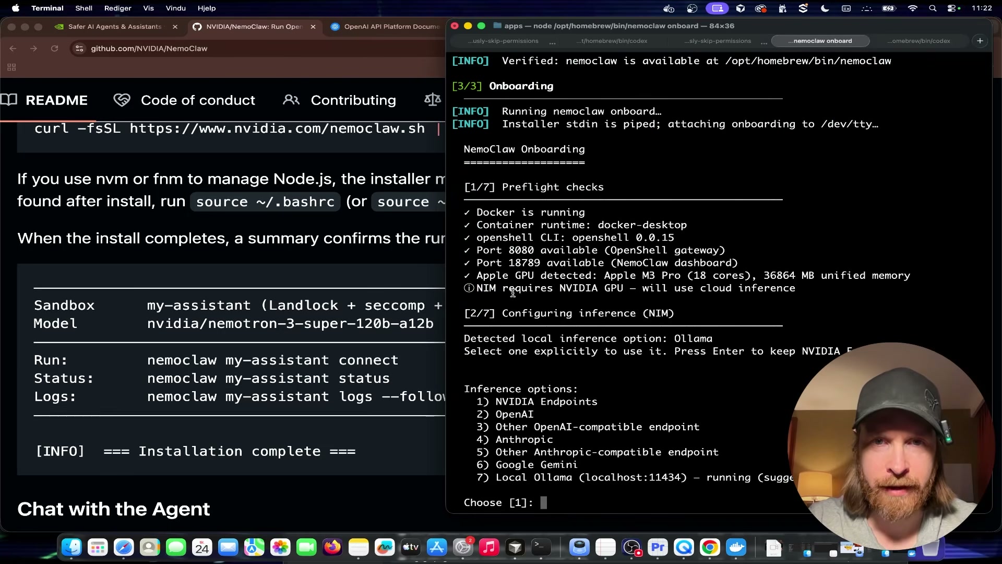
Task: Click the purple screen-sharing indicator in menu bar
Action: pos(717,8)
